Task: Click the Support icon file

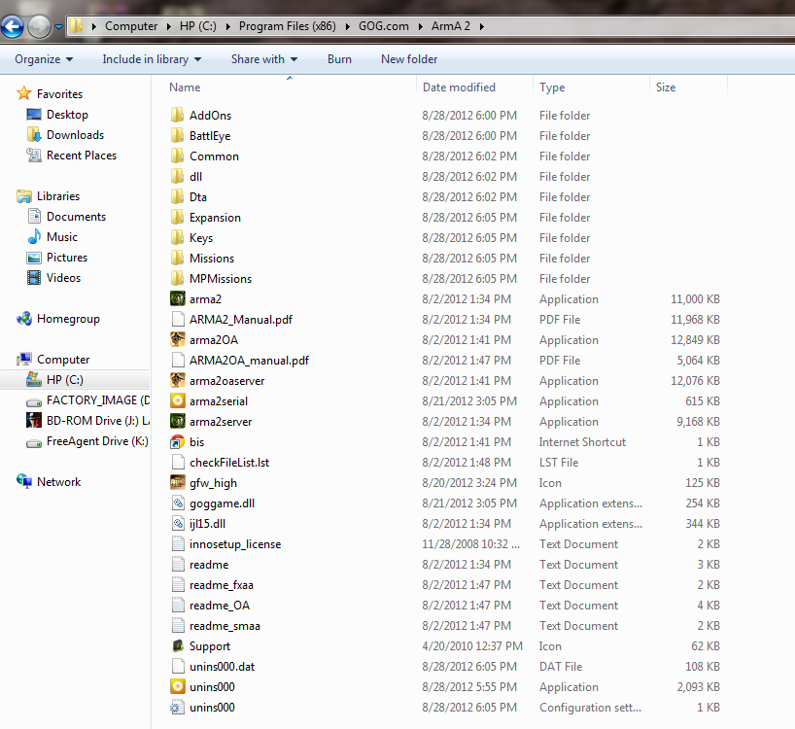Action: point(178,646)
